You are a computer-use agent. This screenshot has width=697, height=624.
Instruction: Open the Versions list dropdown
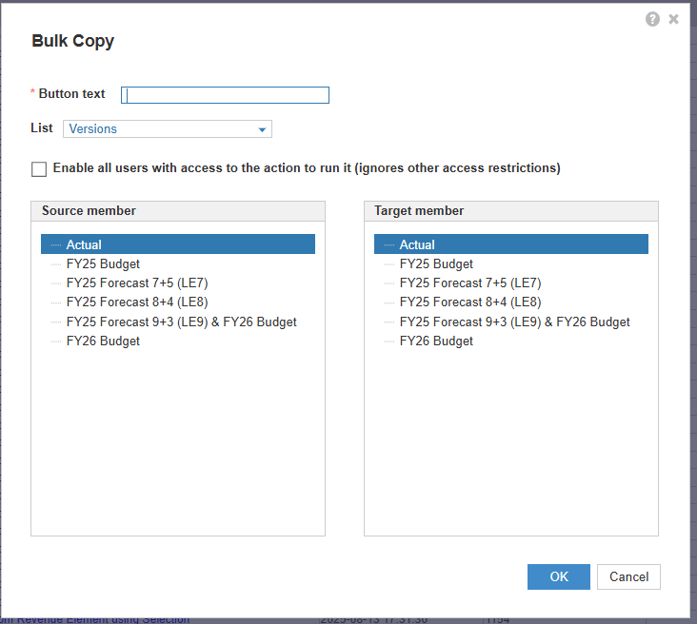pyautogui.click(x=167, y=129)
